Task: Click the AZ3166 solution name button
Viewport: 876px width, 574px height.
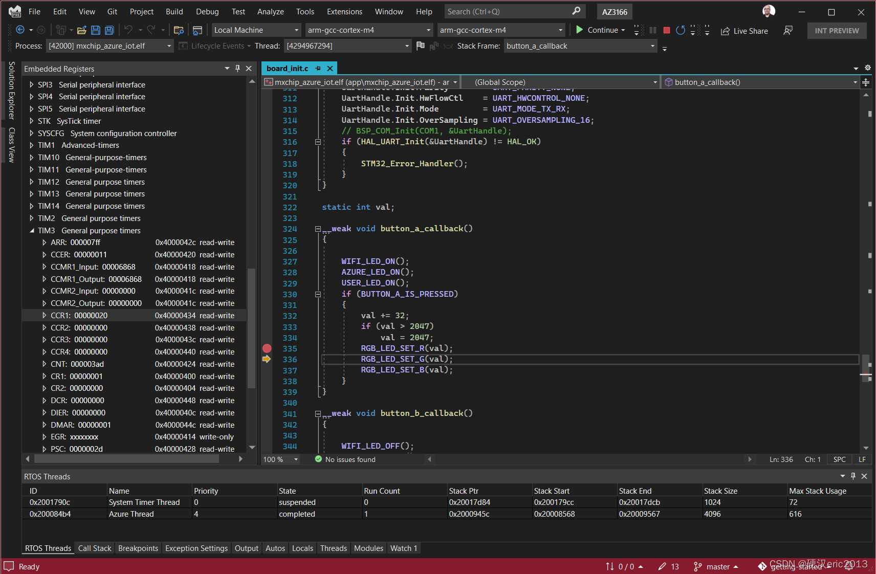Action: tap(615, 12)
